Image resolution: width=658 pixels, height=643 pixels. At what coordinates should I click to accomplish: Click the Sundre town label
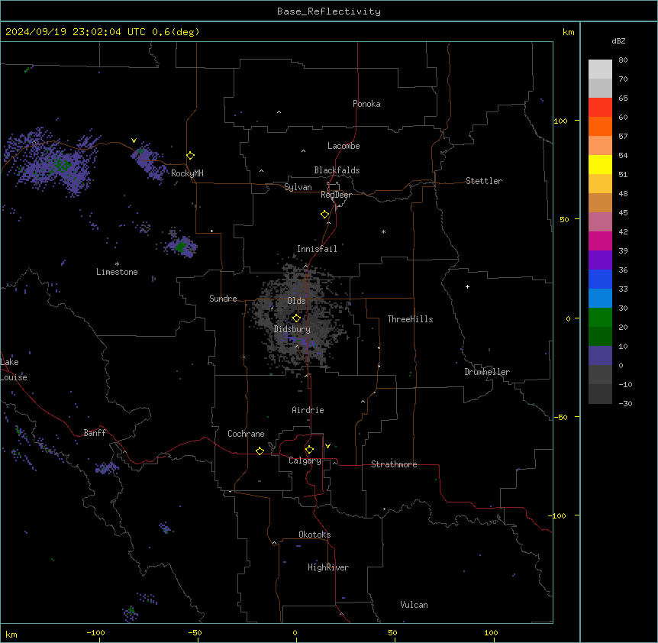click(x=223, y=299)
